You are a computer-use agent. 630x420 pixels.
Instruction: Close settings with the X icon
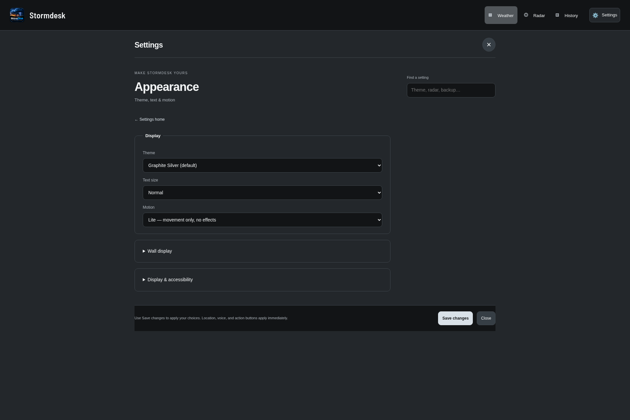489,45
